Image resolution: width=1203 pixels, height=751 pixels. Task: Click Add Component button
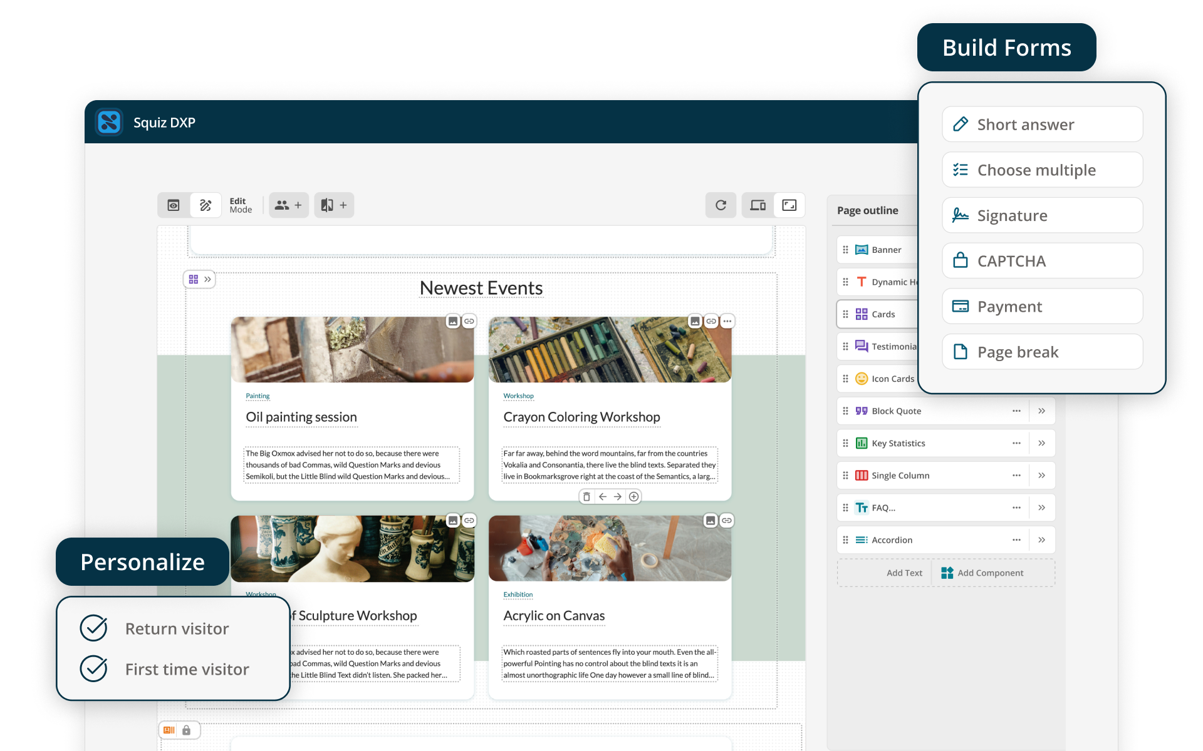pyautogui.click(x=982, y=573)
